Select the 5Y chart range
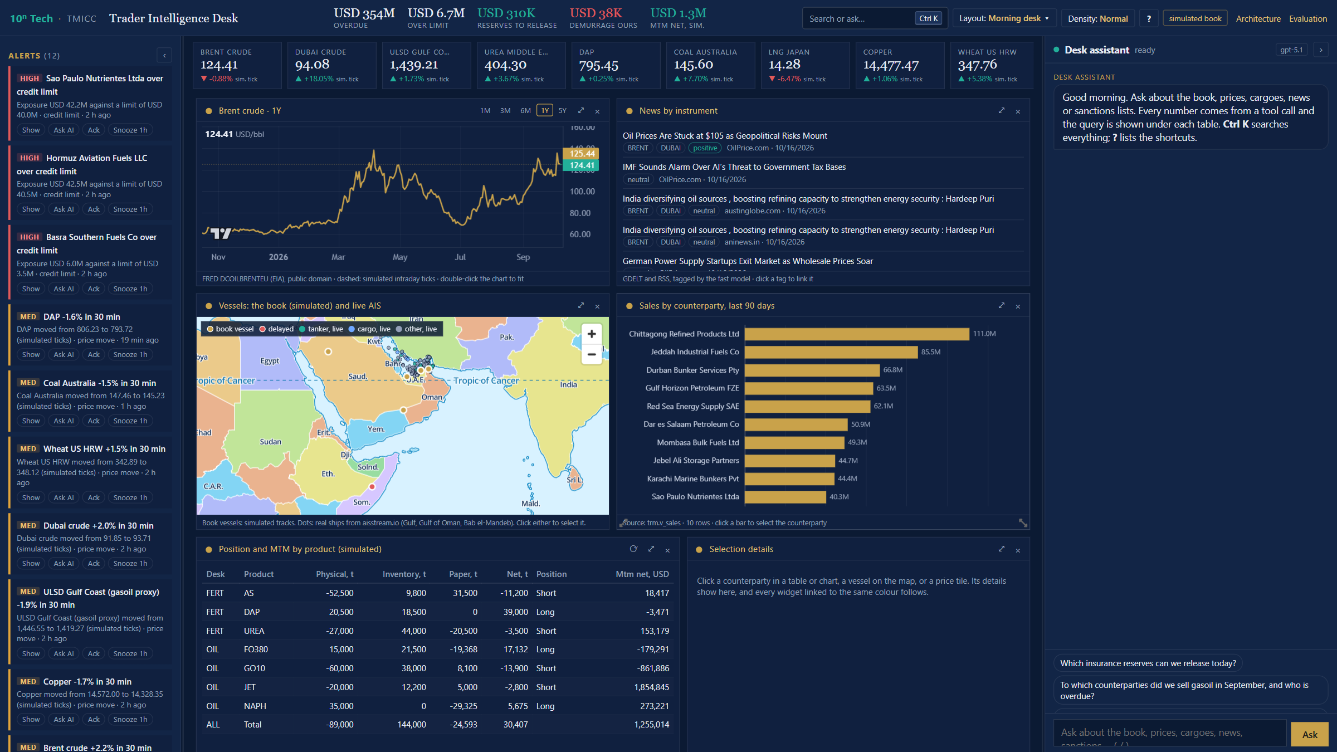 [x=563, y=110]
